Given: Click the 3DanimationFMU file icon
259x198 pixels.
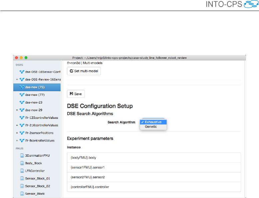Looking at the screenshot, I should click(22, 155).
